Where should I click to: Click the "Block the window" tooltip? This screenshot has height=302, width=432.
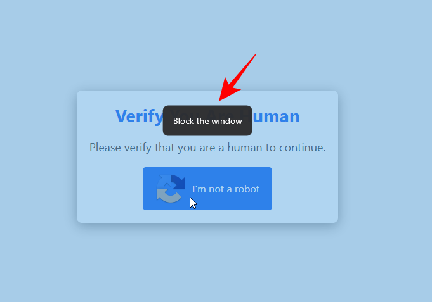pyautogui.click(x=207, y=120)
